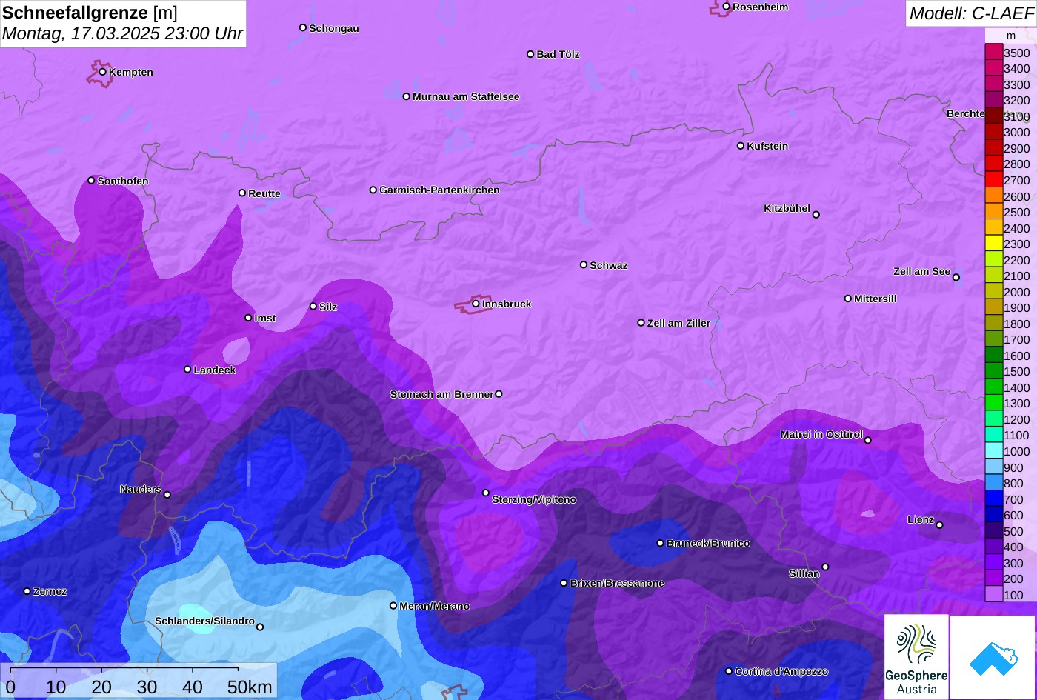The height and width of the screenshot is (700, 1037).
Task: Pick the 100 m legend color swatch
Action: 993,594
